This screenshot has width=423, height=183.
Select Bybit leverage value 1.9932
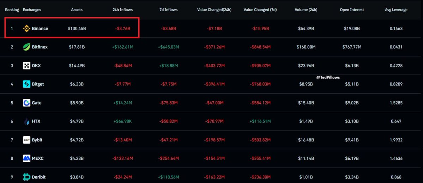point(396,140)
